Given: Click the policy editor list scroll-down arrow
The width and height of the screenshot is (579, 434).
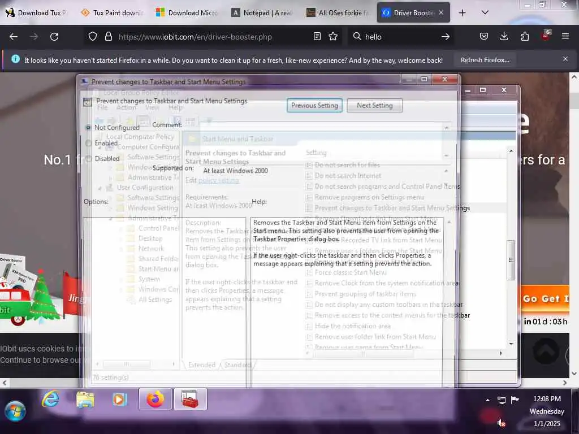Looking at the screenshot, I should click(511, 344).
